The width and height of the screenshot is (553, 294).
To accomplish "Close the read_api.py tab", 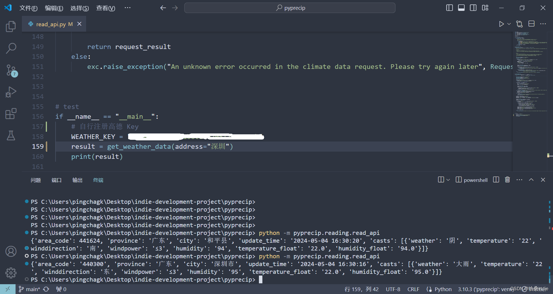I will coord(79,24).
